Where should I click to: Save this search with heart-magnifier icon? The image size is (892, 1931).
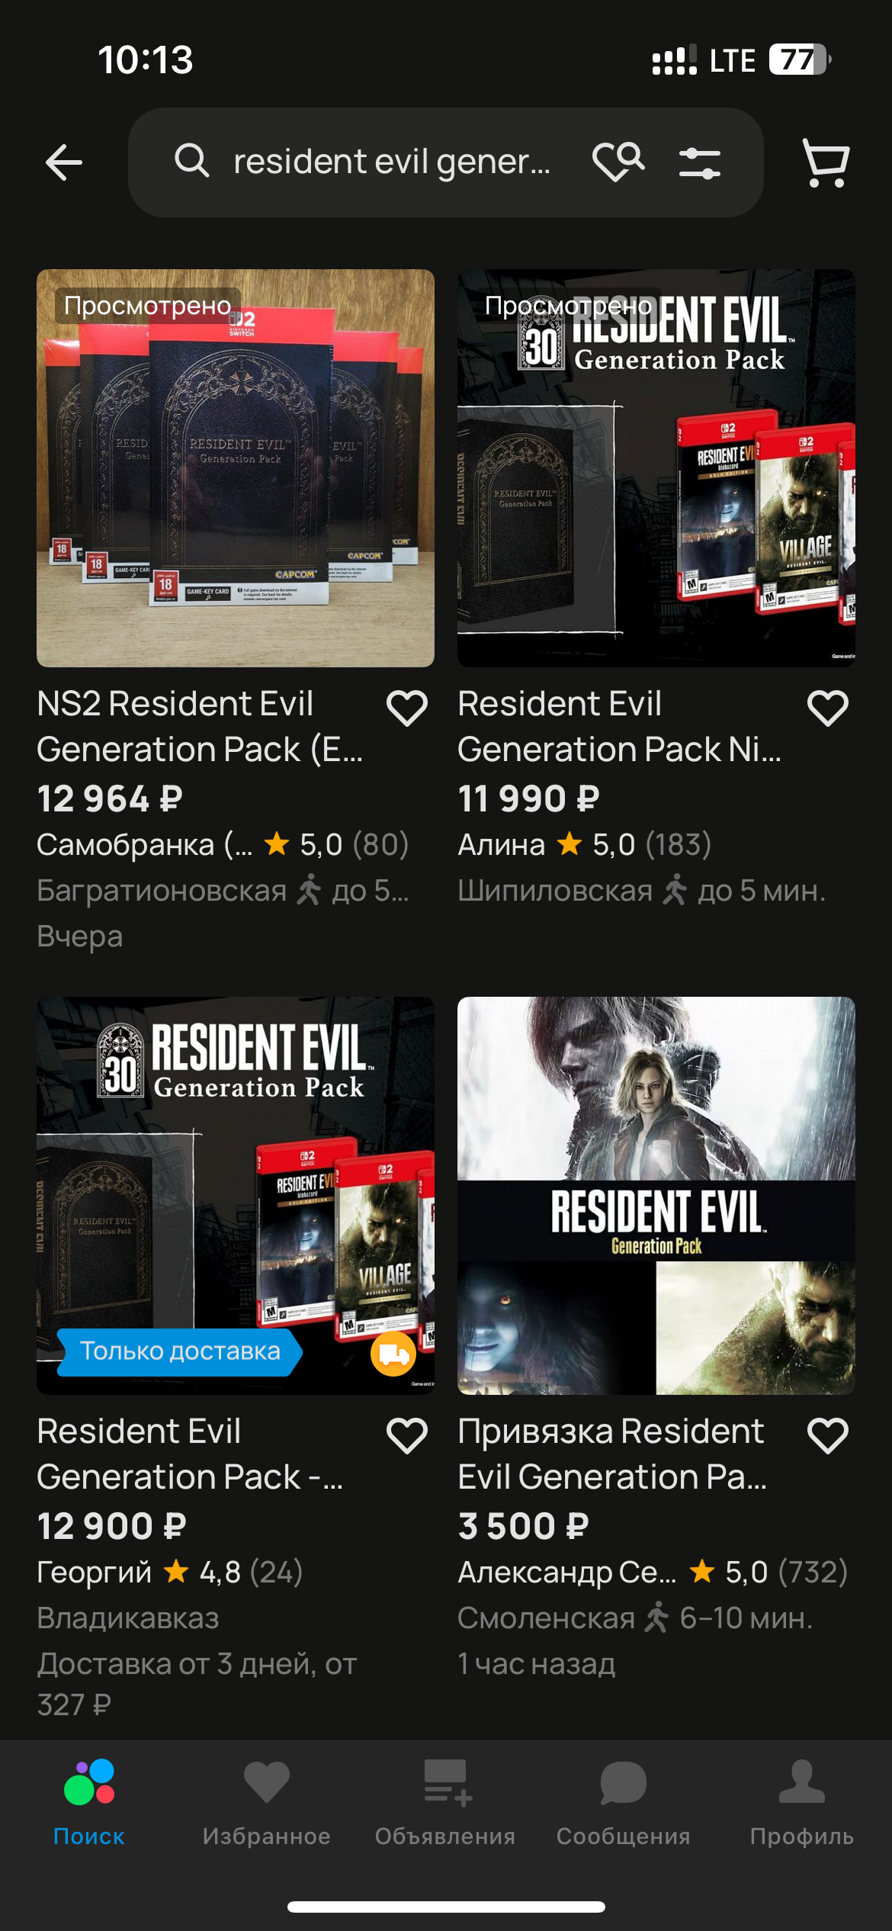point(618,162)
